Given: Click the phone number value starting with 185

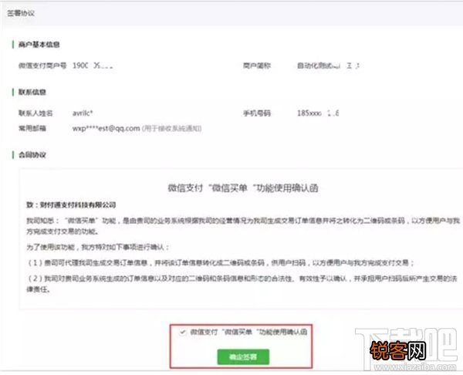Looking at the screenshot, I should click(318, 113).
